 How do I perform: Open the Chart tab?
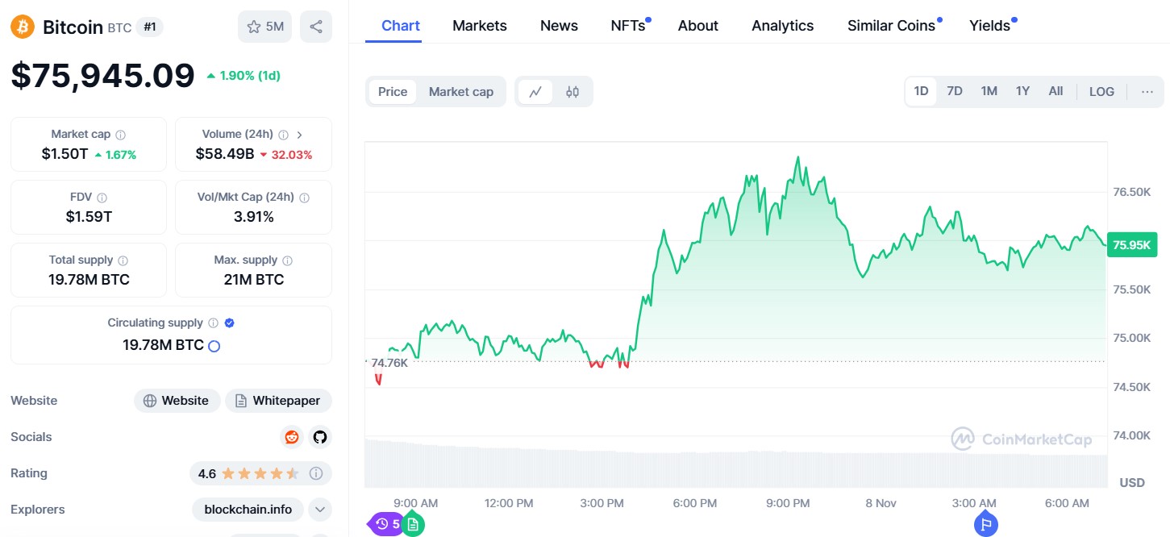pos(401,26)
